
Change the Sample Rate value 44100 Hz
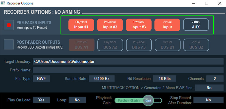click(102, 79)
